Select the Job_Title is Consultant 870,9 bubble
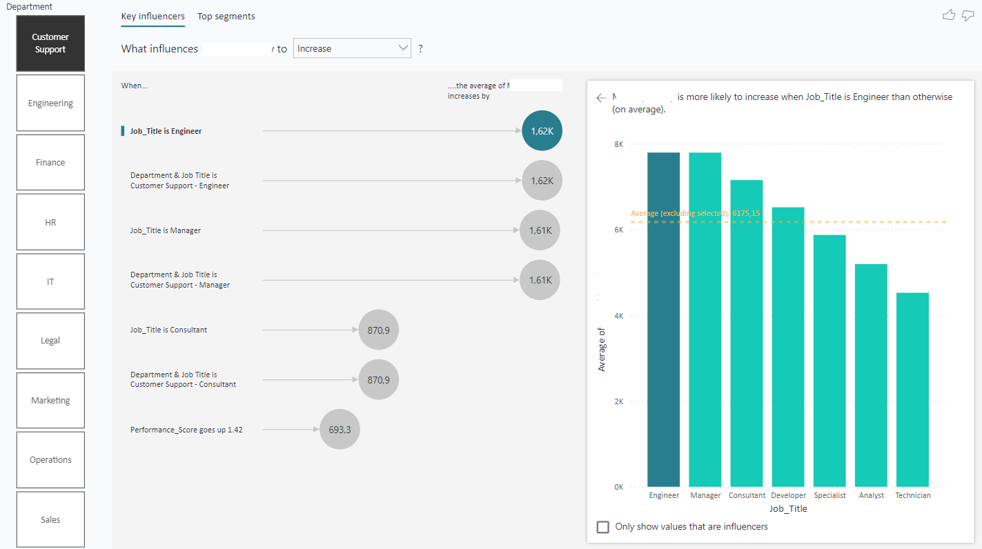The height and width of the screenshot is (549, 982). pyautogui.click(x=379, y=330)
